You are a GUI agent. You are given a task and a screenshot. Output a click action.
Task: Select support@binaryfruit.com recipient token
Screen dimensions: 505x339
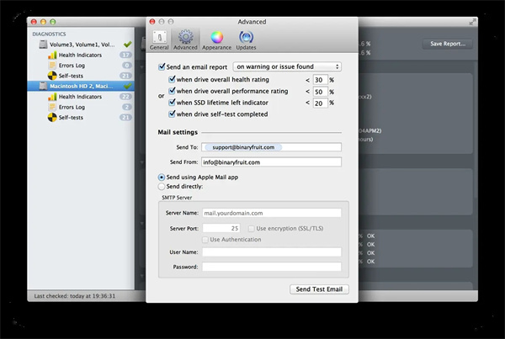click(243, 147)
